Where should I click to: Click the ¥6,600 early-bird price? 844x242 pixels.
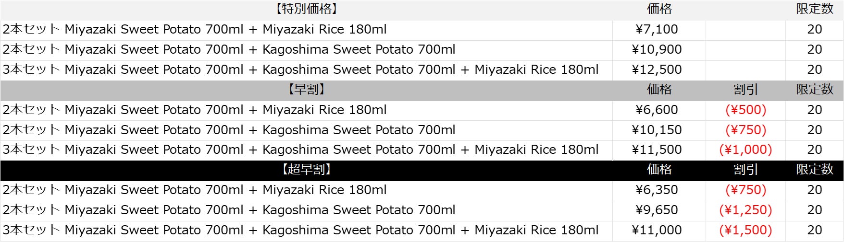(657, 110)
